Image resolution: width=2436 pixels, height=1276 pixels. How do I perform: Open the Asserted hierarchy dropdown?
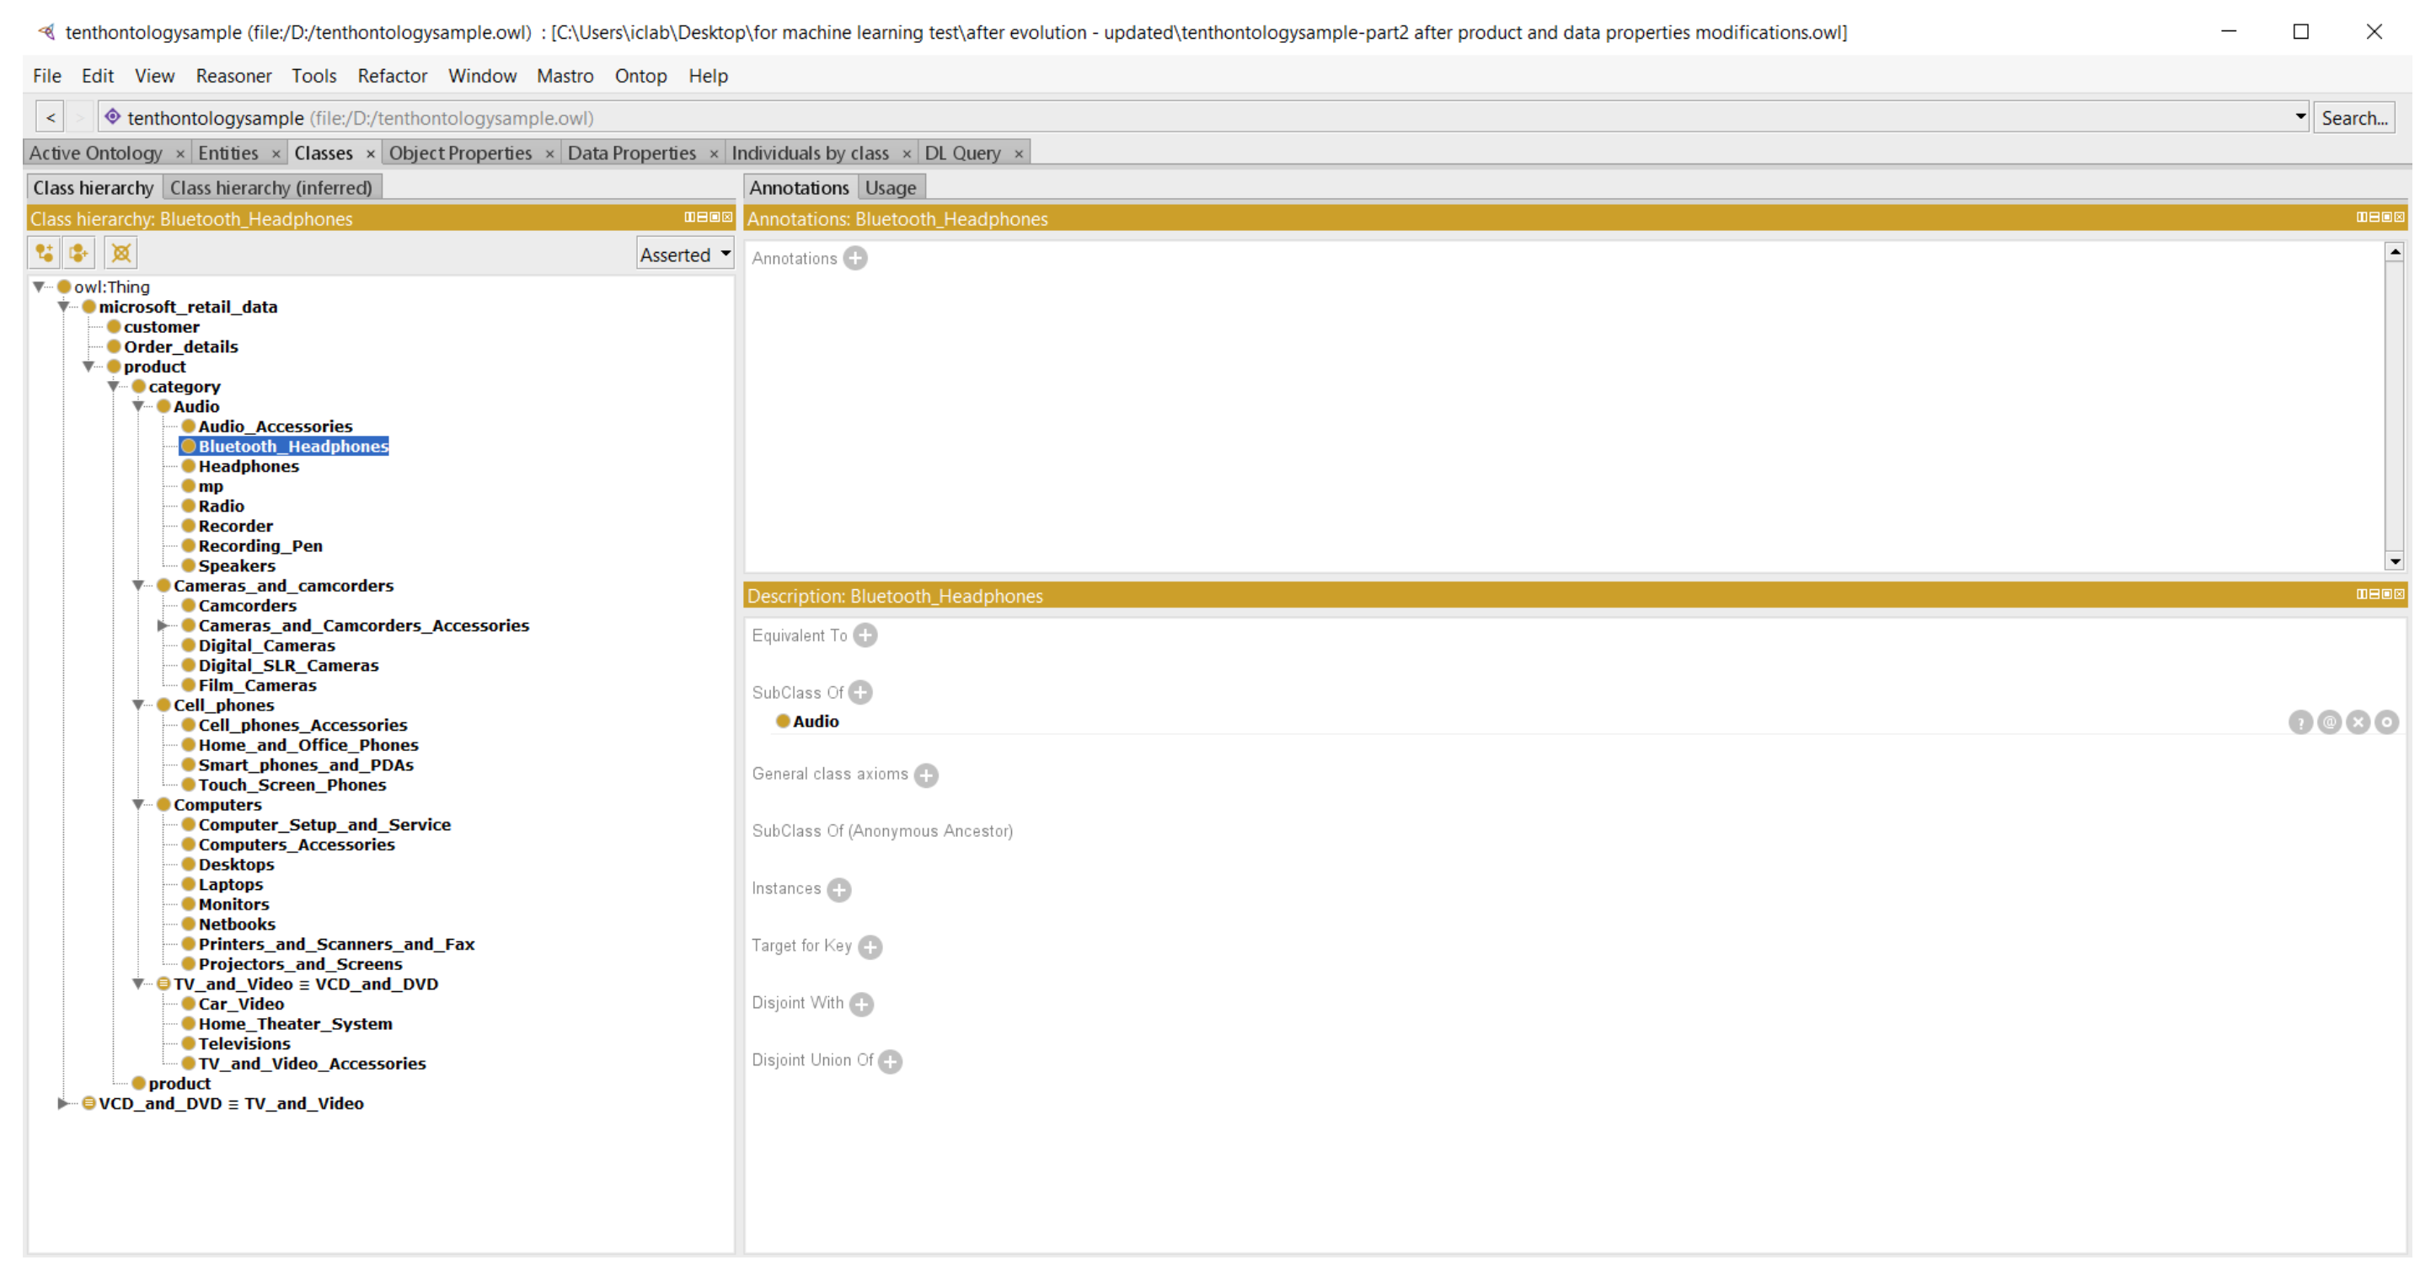(x=686, y=255)
